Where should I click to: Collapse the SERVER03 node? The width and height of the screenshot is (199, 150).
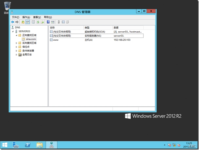pyautogui.click(x=13, y=31)
